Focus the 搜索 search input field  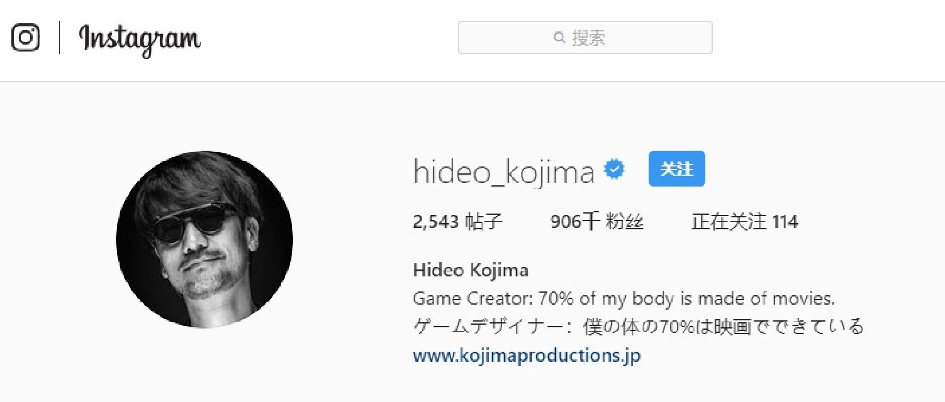585,38
